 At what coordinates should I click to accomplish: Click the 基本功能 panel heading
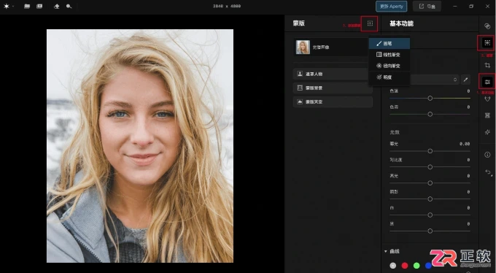tap(401, 23)
